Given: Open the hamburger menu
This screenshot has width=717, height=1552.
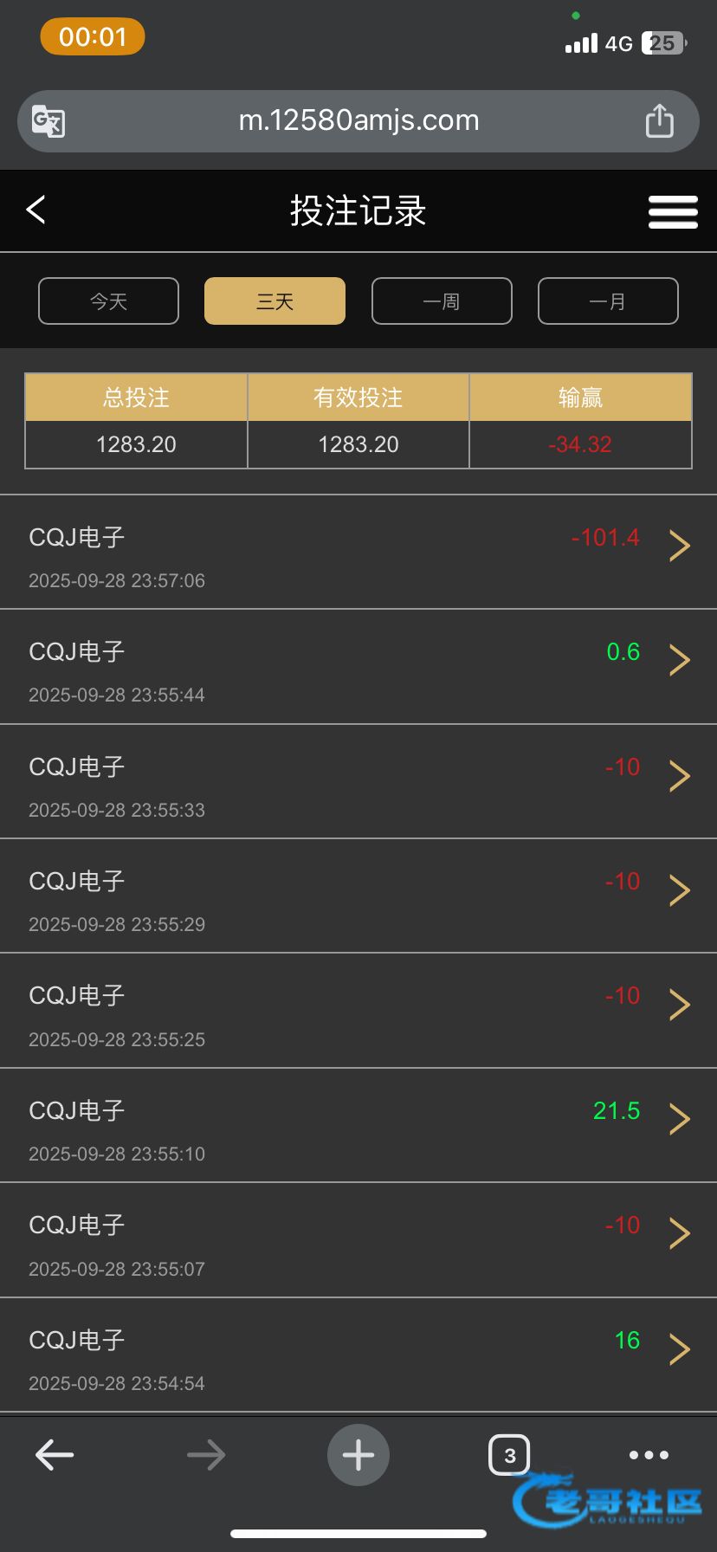Looking at the screenshot, I should tap(673, 211).
